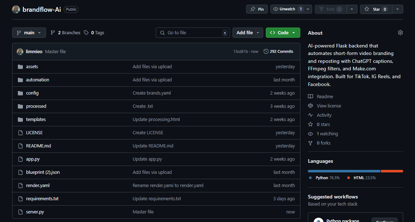Open the Activity link in About
The height and width of the screenshot is (222, 415).
[324, 115]
